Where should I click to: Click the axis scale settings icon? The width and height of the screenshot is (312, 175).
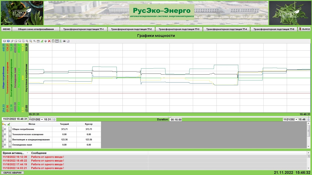[x=53, y=41]
